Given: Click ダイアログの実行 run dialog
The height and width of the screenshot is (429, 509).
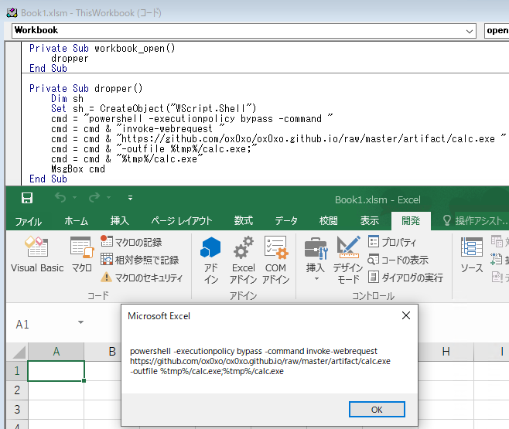Looking at the screenshot, I should pyautogui.click(x=405, y=277).
